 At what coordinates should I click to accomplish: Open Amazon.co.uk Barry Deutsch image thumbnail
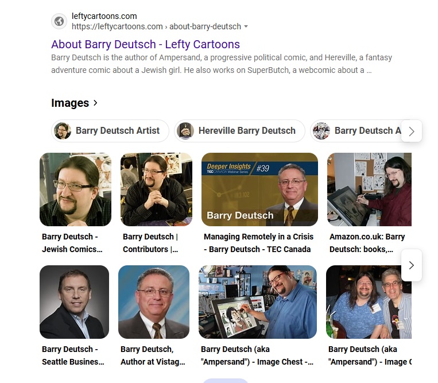[x=369, y=189]
